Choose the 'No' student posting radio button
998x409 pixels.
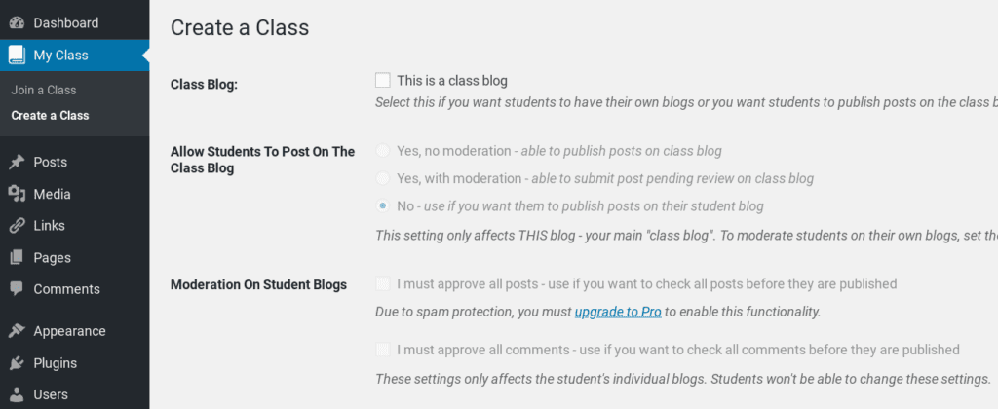pos(382,206)
